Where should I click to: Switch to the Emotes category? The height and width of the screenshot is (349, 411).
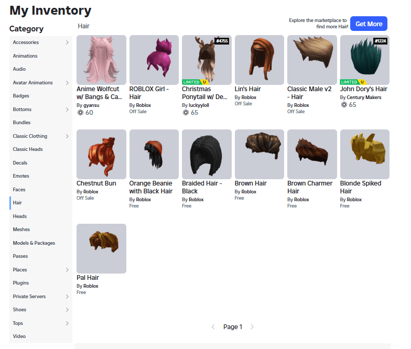click(21, 176)
